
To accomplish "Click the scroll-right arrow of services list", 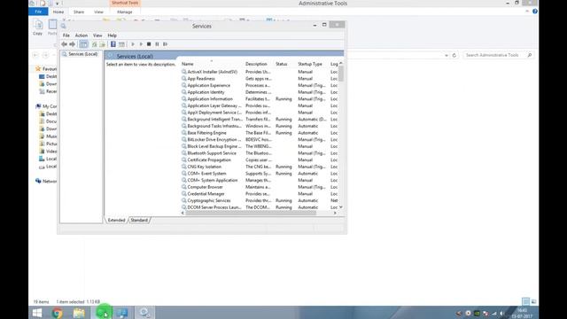I will 335,213.
